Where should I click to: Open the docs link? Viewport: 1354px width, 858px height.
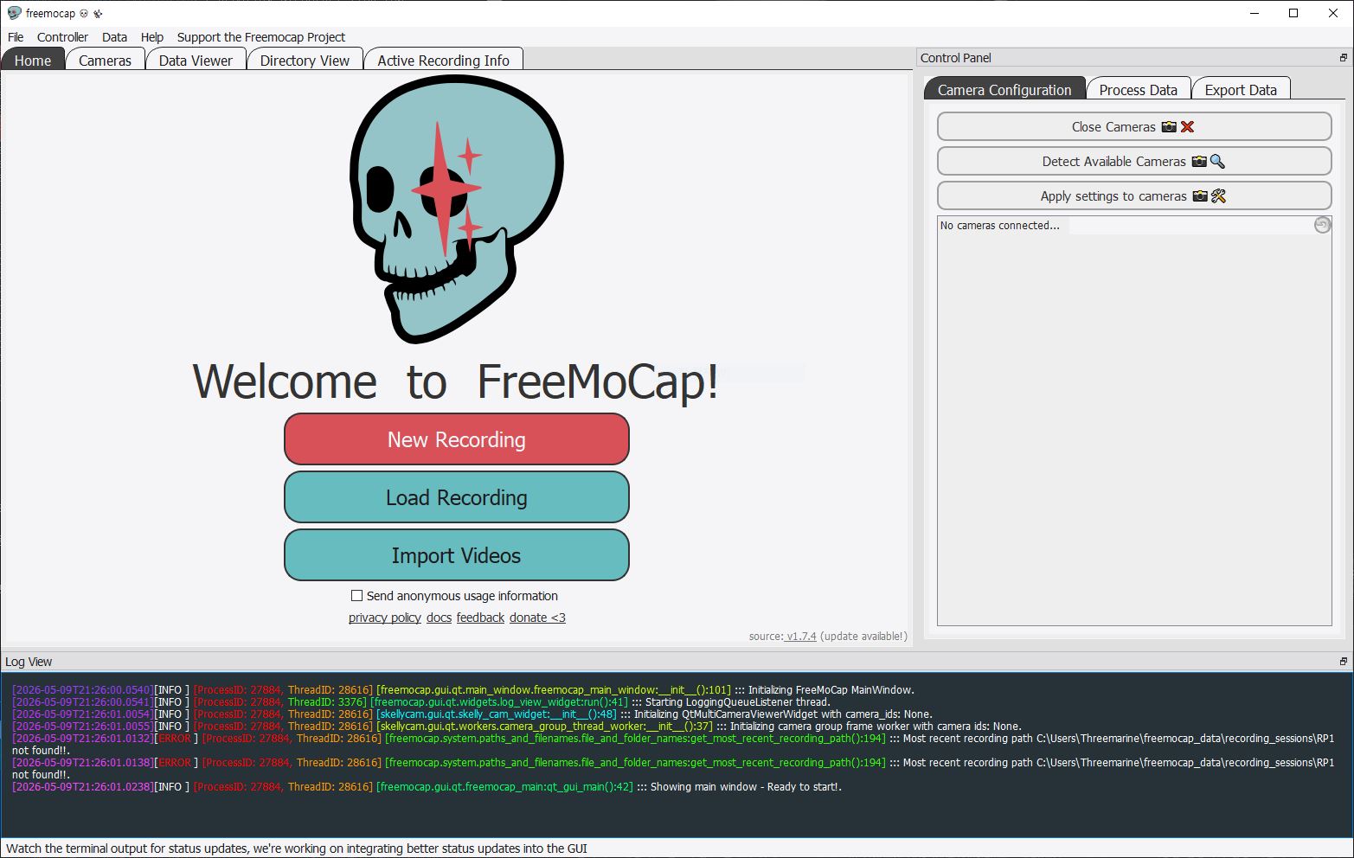pyautogui.click(x=439, y=618)
